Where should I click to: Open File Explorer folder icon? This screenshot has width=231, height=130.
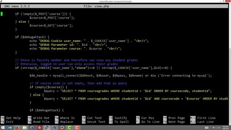[x=25, y=127]
